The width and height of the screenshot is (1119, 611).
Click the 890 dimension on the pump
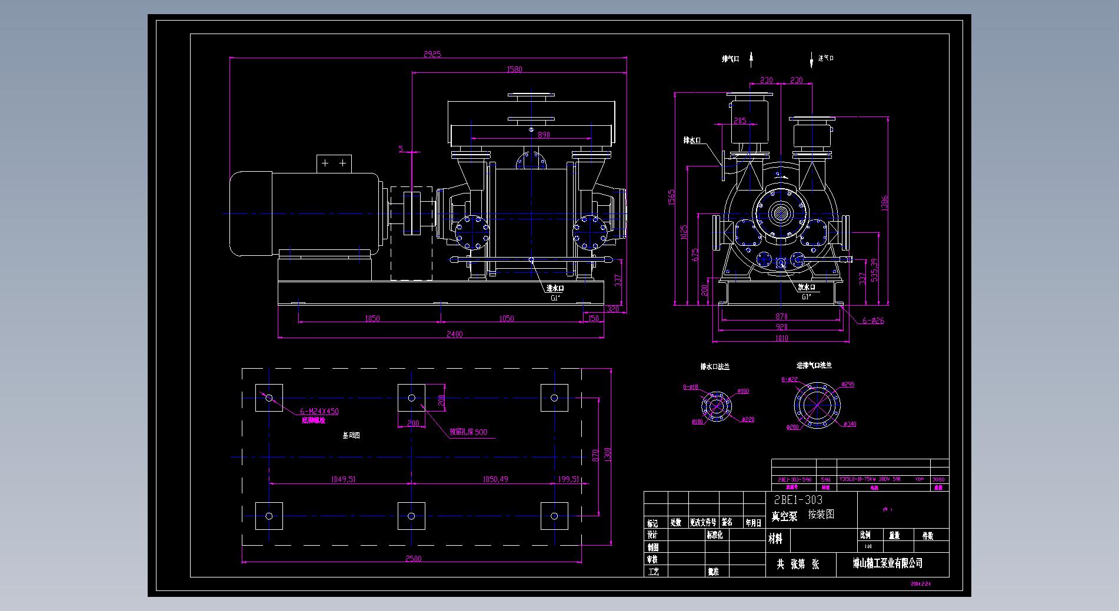(543, 135)
